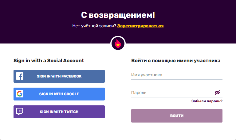Focus the 'Имя участника' username field
The height and width of the screenshot is (140, 236).
177,75
